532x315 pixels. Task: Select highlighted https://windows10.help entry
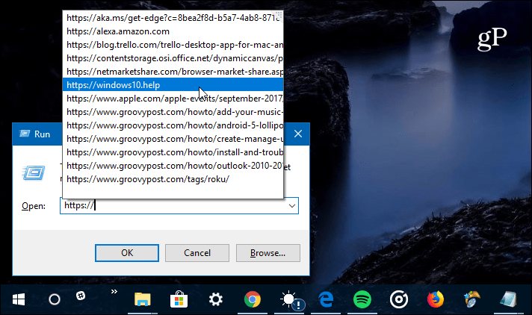point(173,85)
